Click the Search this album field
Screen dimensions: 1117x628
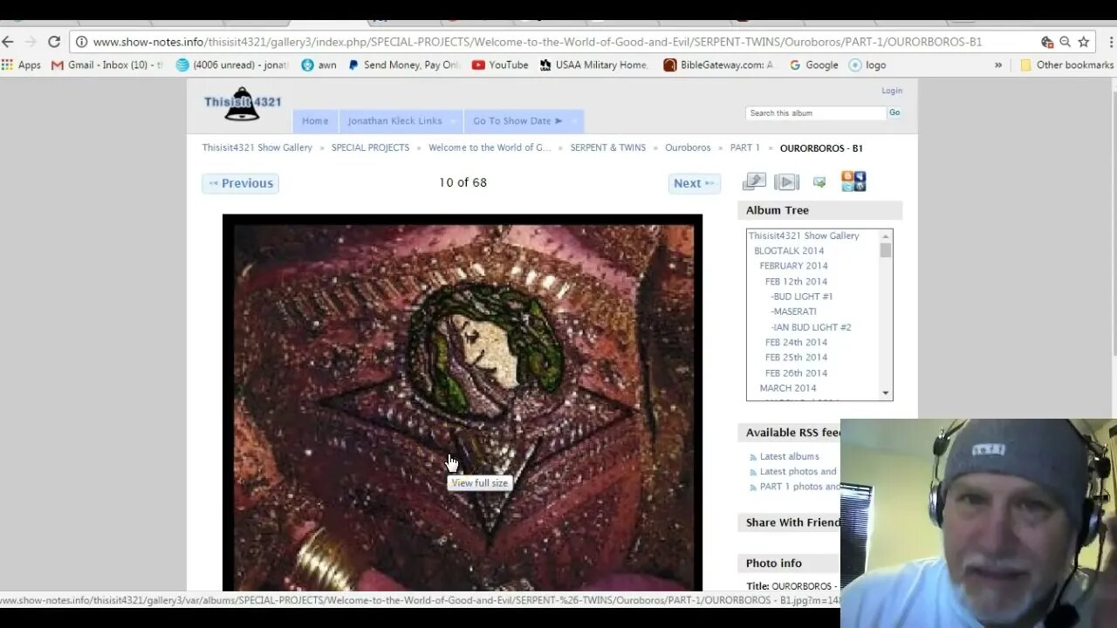coord(816,113)
